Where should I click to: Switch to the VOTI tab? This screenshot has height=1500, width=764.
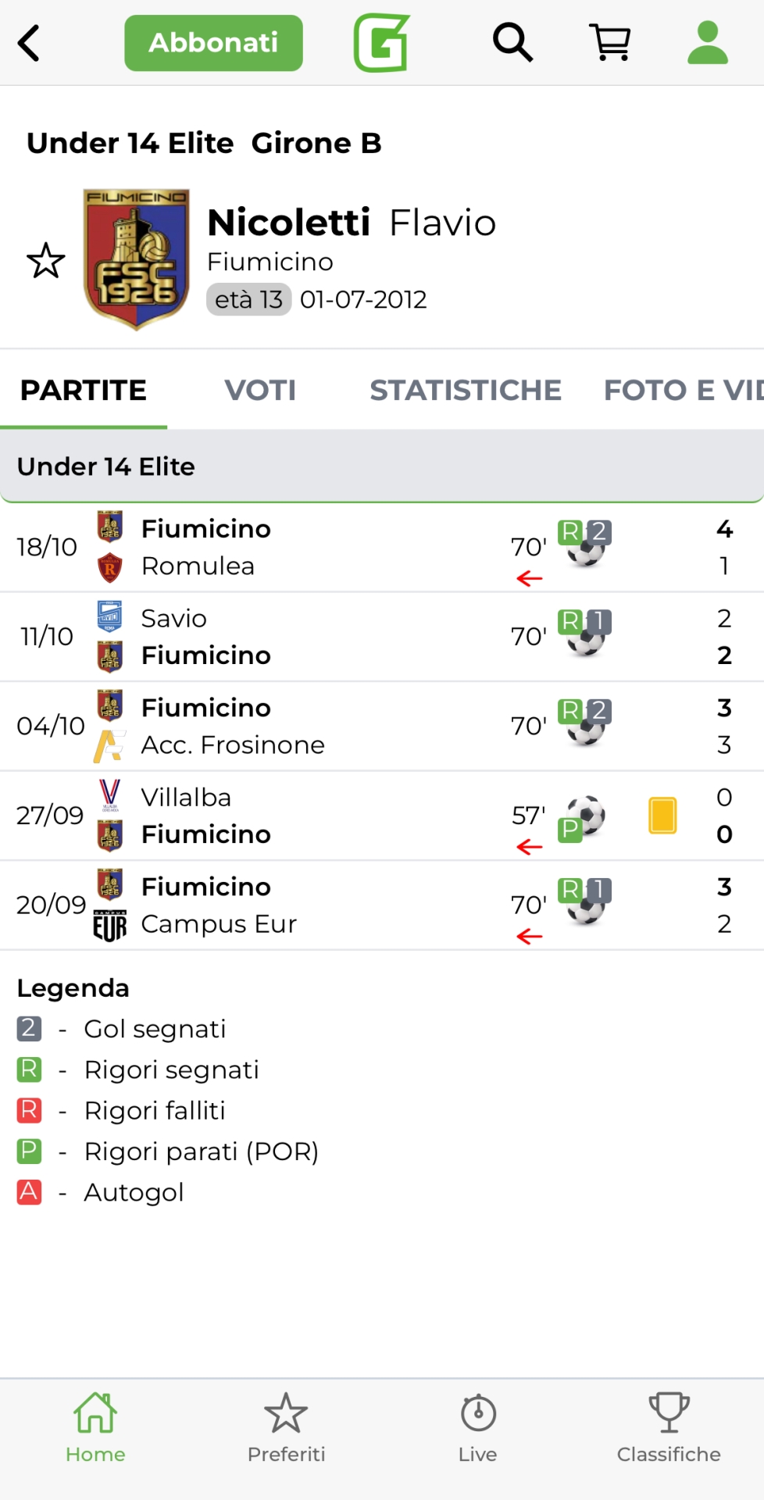(x=260, y=390)
